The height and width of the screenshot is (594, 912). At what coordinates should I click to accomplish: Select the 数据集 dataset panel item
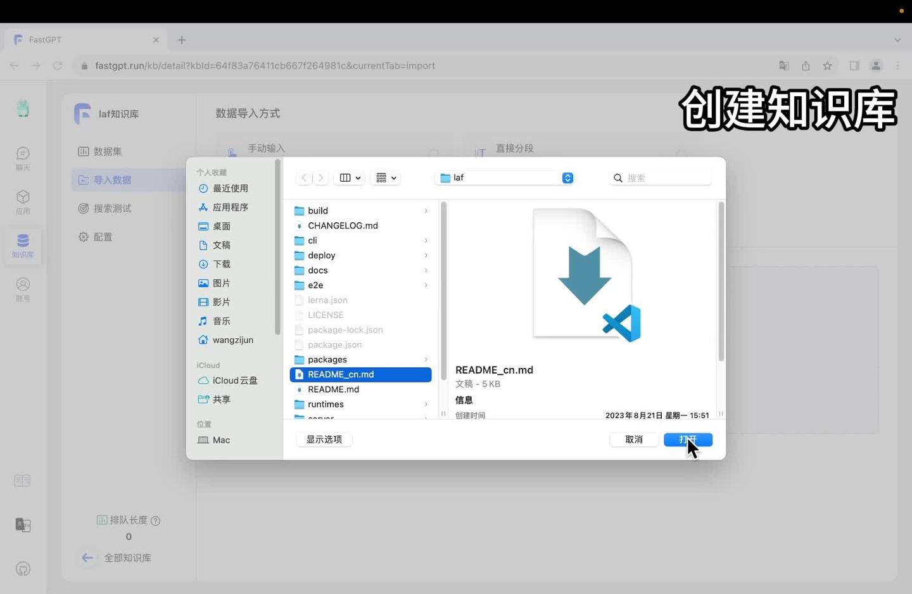[108, 151]
